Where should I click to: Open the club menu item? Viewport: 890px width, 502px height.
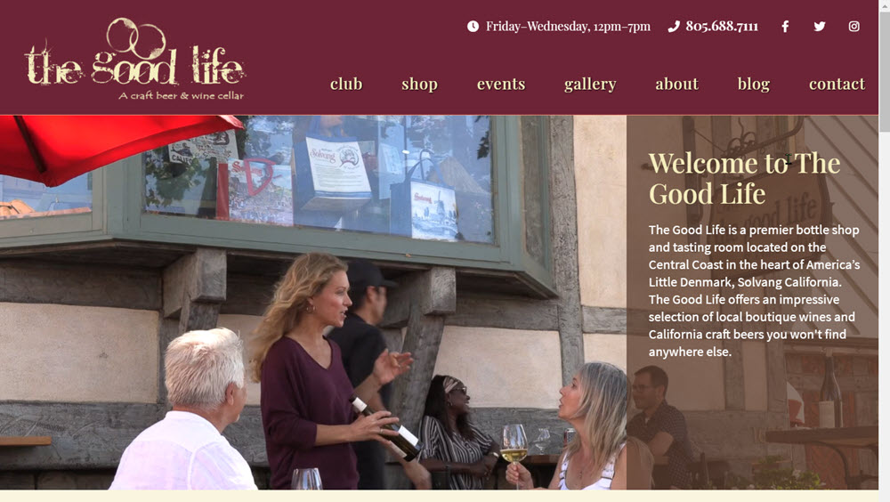[x=346, y=84]
